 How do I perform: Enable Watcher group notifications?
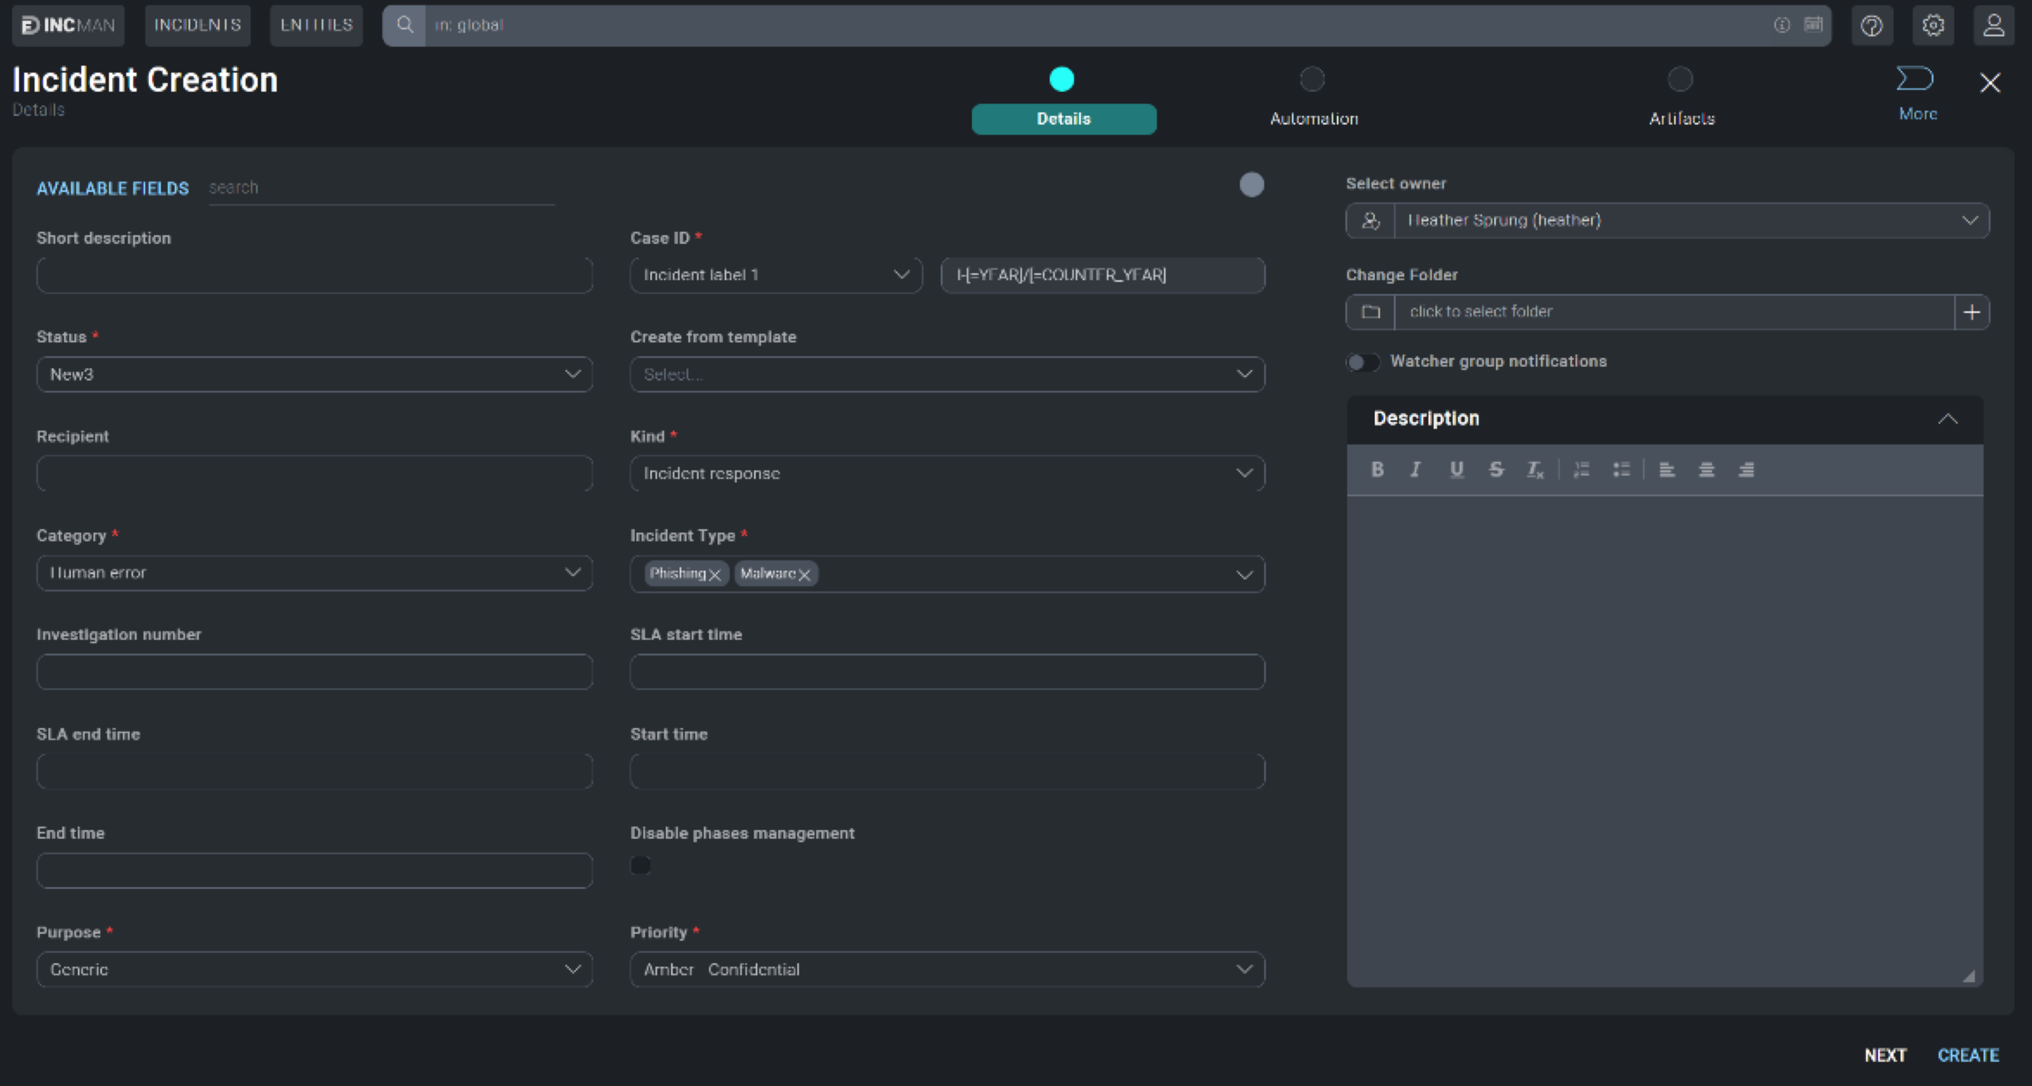pyautogui.click(x=1362, y=361)
